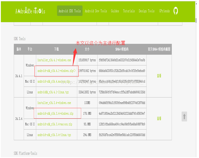This screenshot has width=199, height=158.
Task: Select the SHA-1 hash starting with 725bb360
Action: tap(122, 92)
